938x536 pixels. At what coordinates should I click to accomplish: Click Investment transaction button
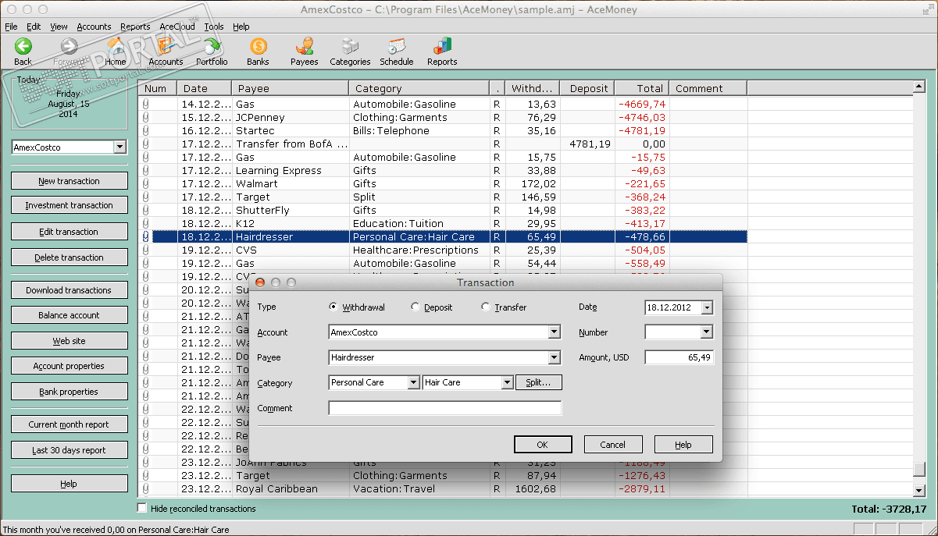pos(70,205)
